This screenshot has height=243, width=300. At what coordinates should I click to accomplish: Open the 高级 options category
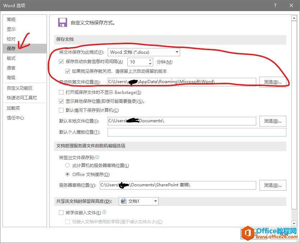[11, 77]
